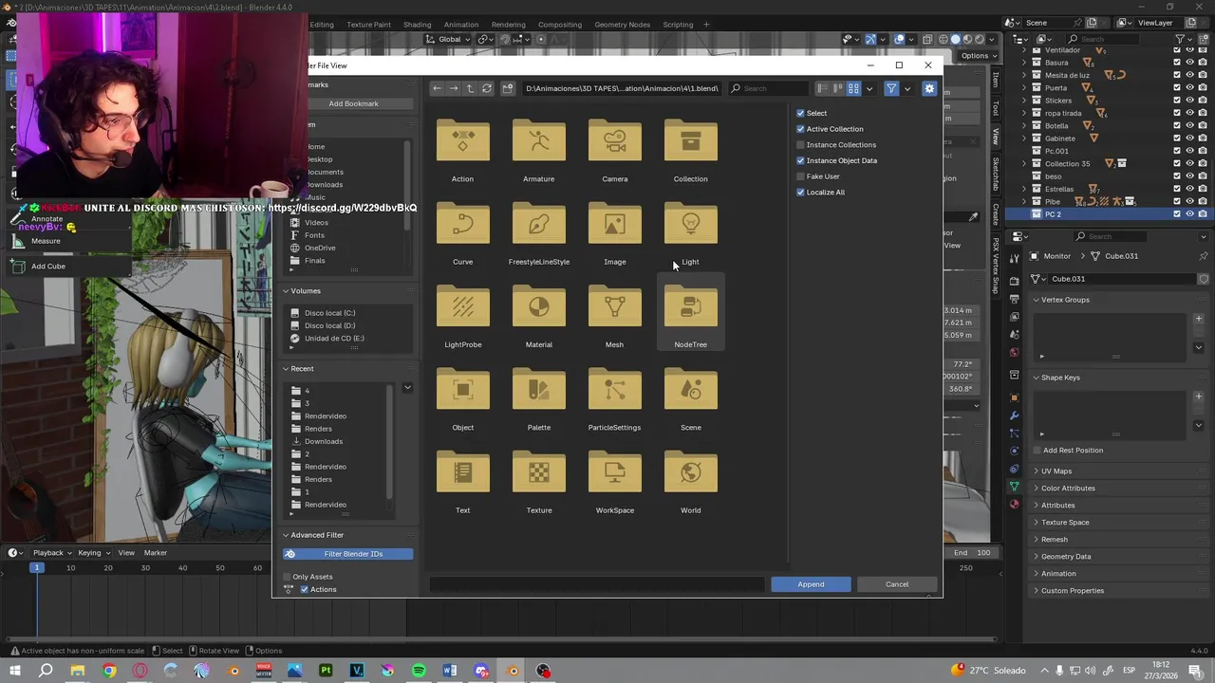Viewport: 1215px width, 683px height.
Task: Open display settings dropdown arrow
Action: [869, 88]
